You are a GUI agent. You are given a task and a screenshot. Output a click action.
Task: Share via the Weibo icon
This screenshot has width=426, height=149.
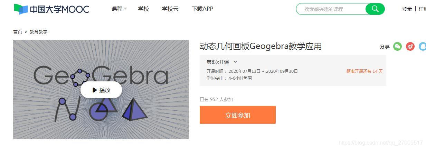point(410,47)
